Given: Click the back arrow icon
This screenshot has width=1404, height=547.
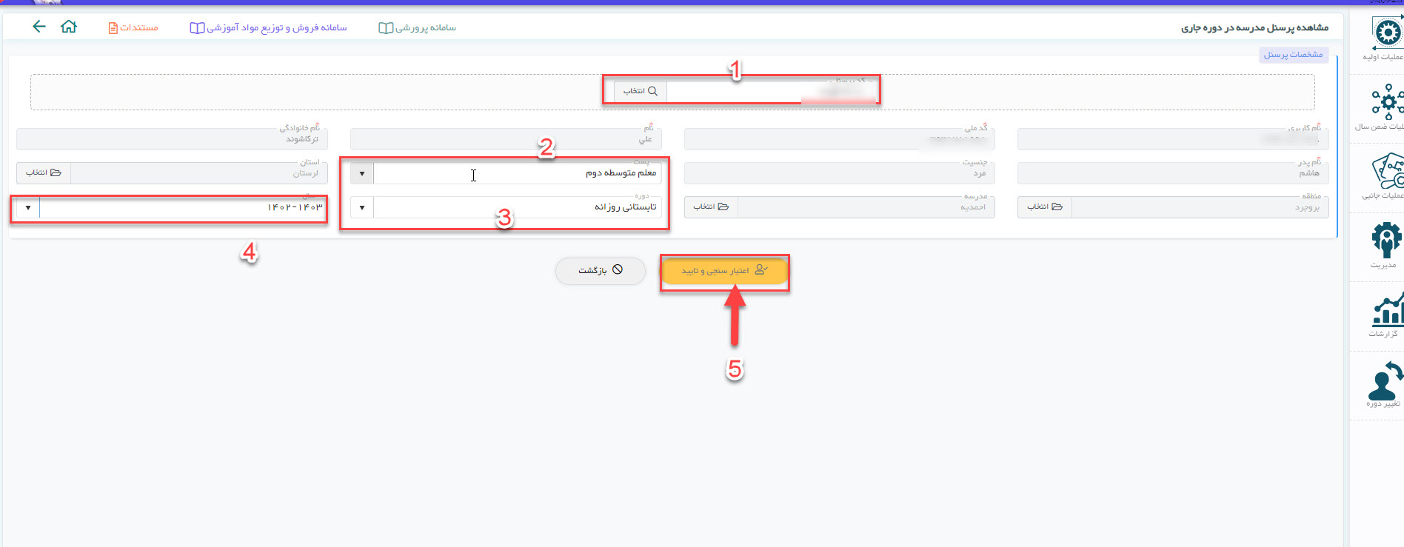Looking at the screenshot, I should (x=39, y=27).
